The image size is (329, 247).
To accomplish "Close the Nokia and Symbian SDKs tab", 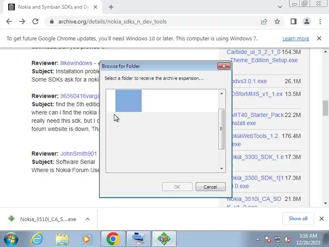I will click(x=95, y=7).
